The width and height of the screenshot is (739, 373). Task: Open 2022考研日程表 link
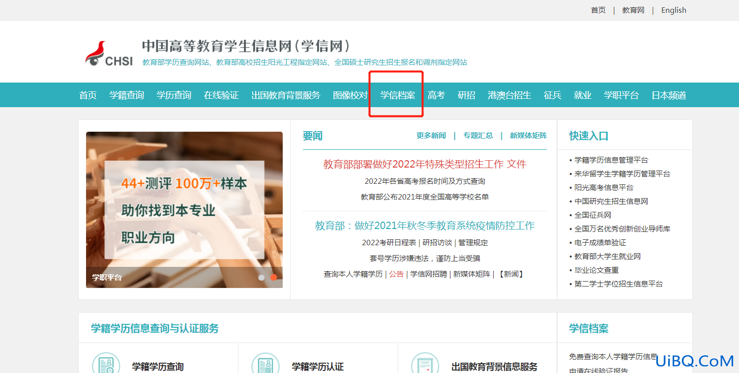tap(389, 243)
